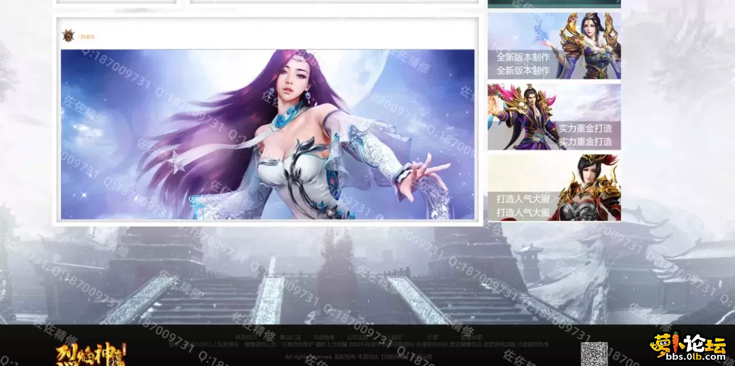Viewport: 735px width, 366px height.
Task: Open the 全新版本制作 promo banner
Action: 554,46
